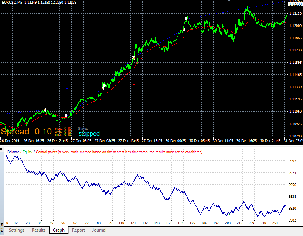This screenshot has height=236, width=303.
Task: Click the 'Equity' legend label
Action: pyautogui.click(x=27, y=152)
